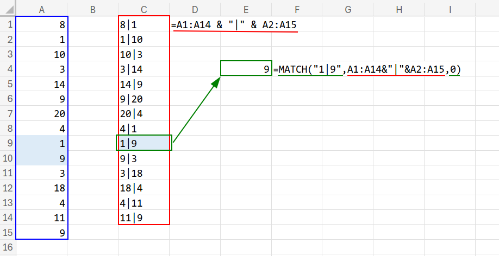Select cell C9 containing 1|9

point(144,143)
